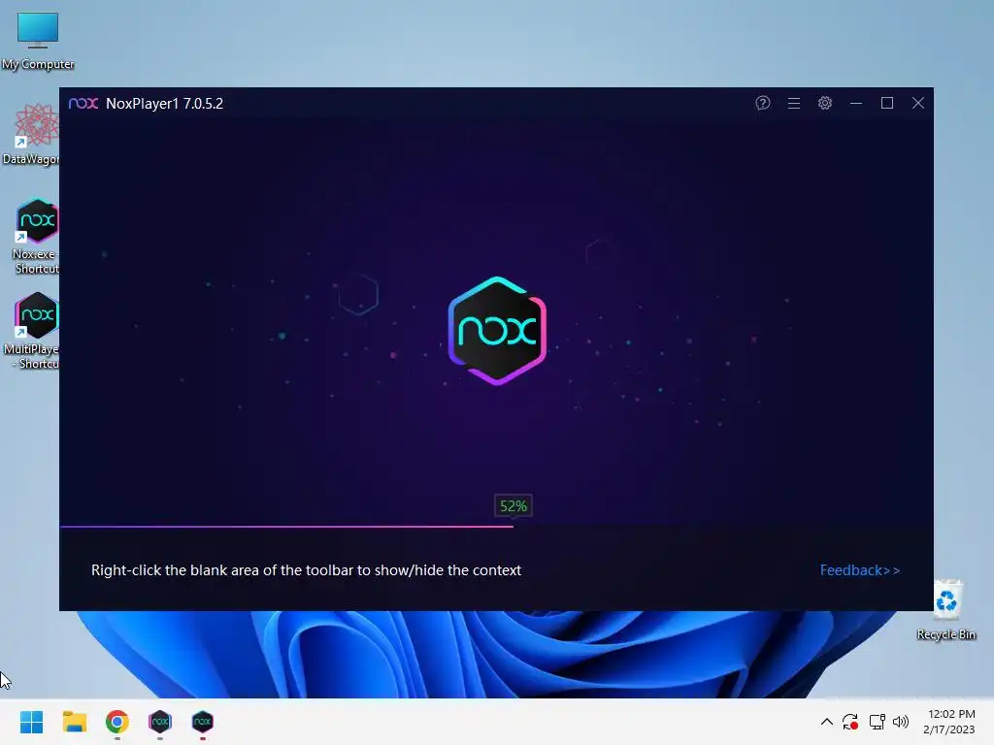Switch to second Nox taskbar icon

pos(203,722)
